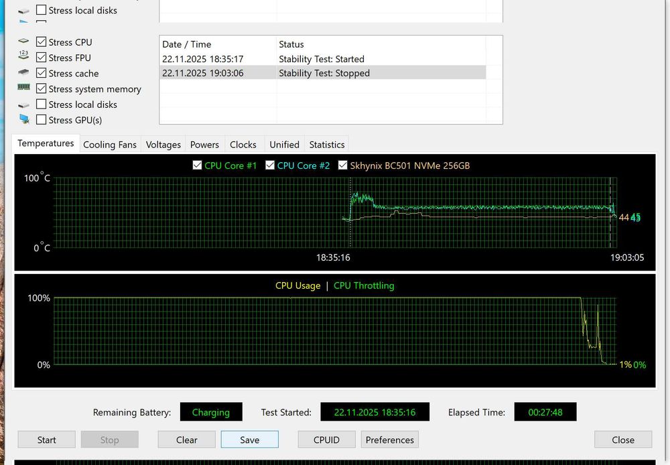Uncheck the Stress CPU checkbox

tap(42, 42)
